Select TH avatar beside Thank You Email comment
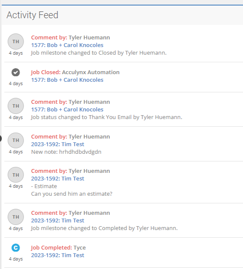The height and width of the screenshot is (269, 243). click(x=16, y=106)
